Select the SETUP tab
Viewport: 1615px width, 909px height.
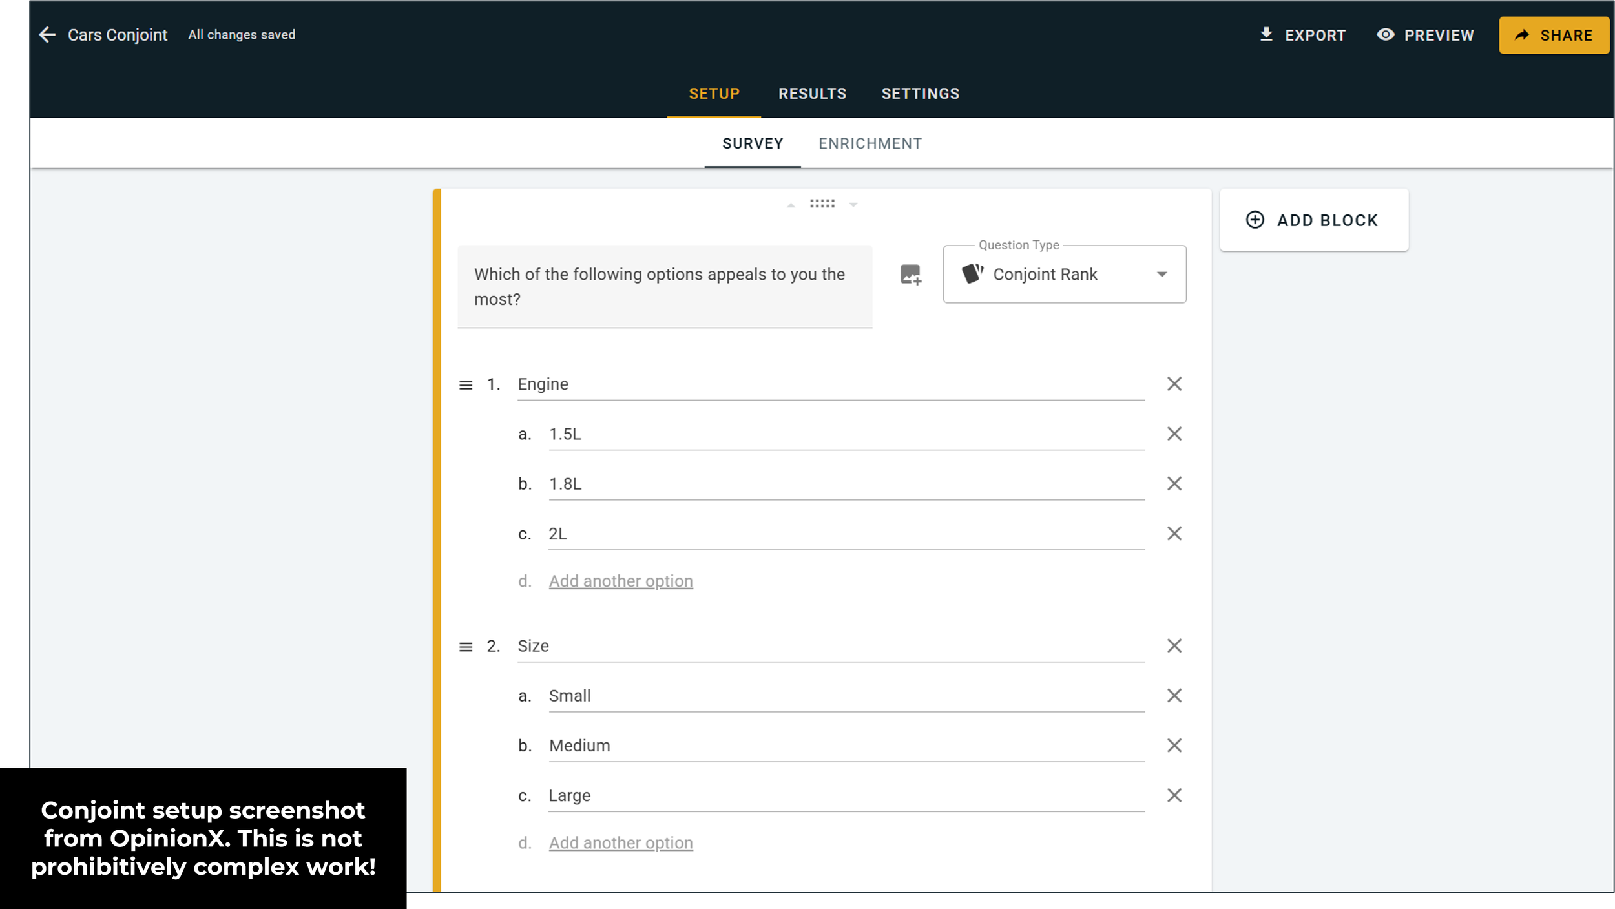(x=714, y=94)
